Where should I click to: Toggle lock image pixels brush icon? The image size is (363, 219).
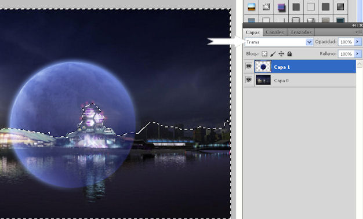273,54
